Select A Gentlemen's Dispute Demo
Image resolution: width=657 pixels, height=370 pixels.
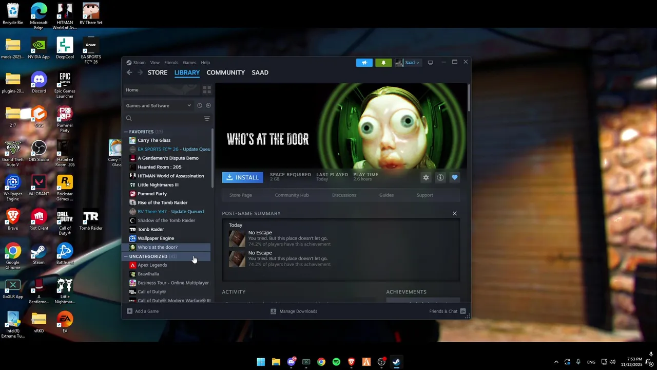(167, 158)
